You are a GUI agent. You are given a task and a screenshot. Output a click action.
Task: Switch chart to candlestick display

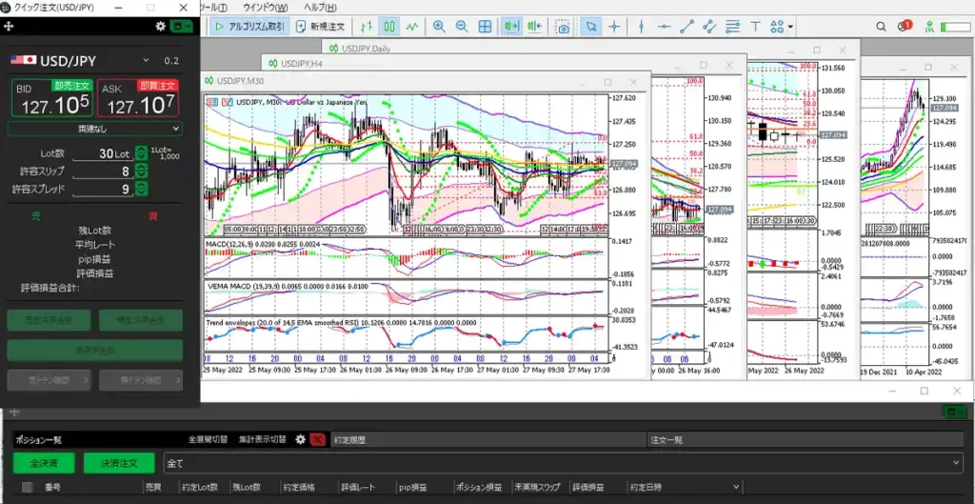(390, 27)
